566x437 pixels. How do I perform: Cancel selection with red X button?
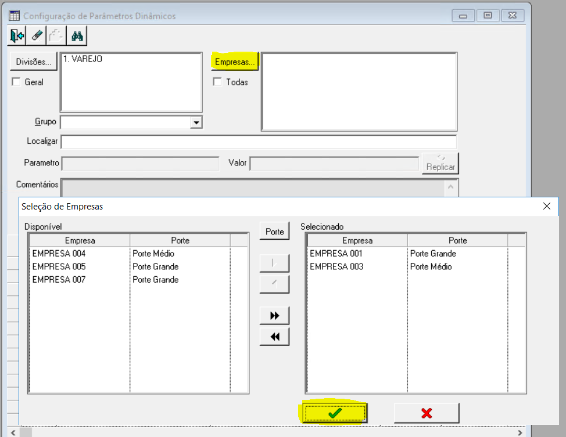[x=427, y=413]
